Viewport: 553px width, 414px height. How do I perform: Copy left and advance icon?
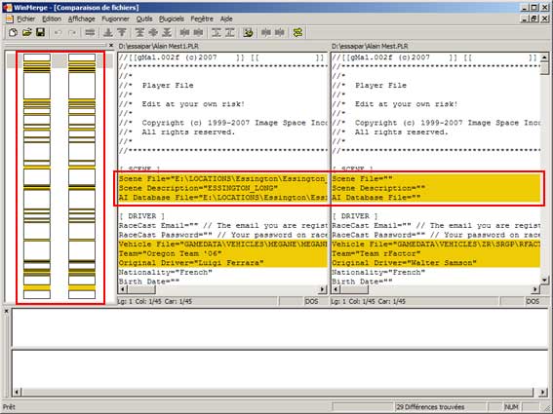pos(230,33)
